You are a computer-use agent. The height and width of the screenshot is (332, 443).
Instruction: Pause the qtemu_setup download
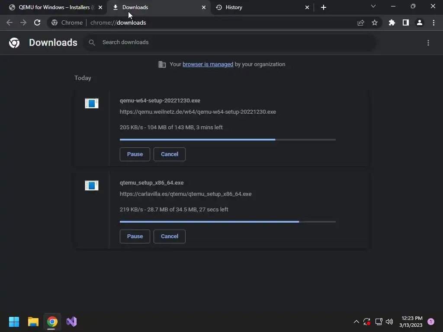pos(135,236)
